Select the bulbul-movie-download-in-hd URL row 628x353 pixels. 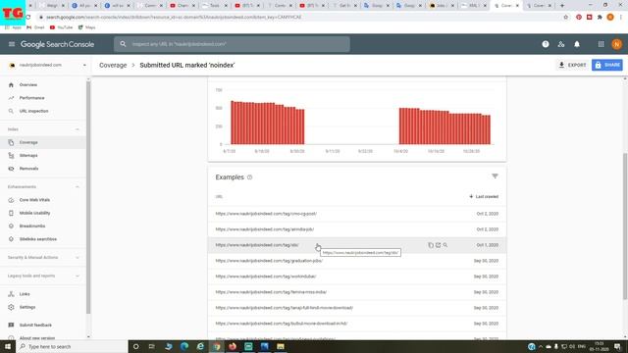click(x=357, y=324)
